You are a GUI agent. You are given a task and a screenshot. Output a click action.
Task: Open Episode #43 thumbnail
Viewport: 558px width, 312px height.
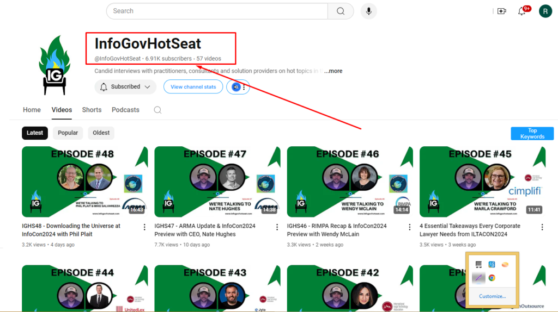(x=217, y=288)
